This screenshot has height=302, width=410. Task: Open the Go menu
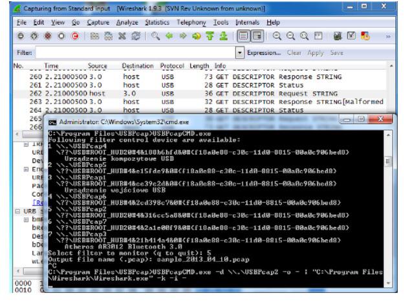tap(76, 23)
